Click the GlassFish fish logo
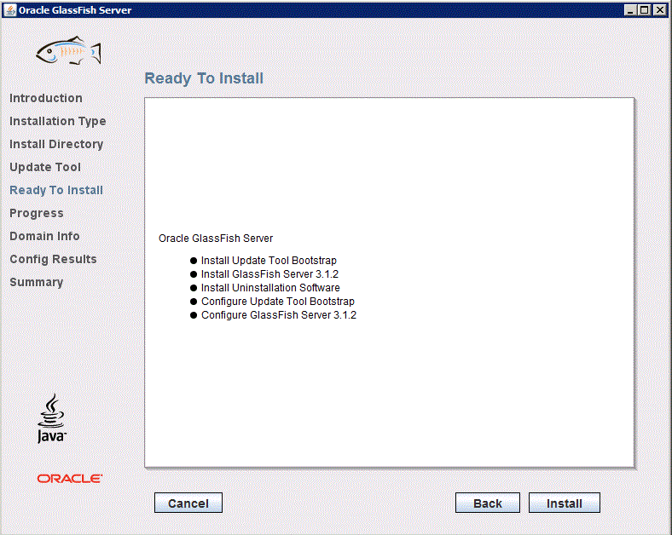The height and width of the screenshot is (535, 672). click(68, 50)
